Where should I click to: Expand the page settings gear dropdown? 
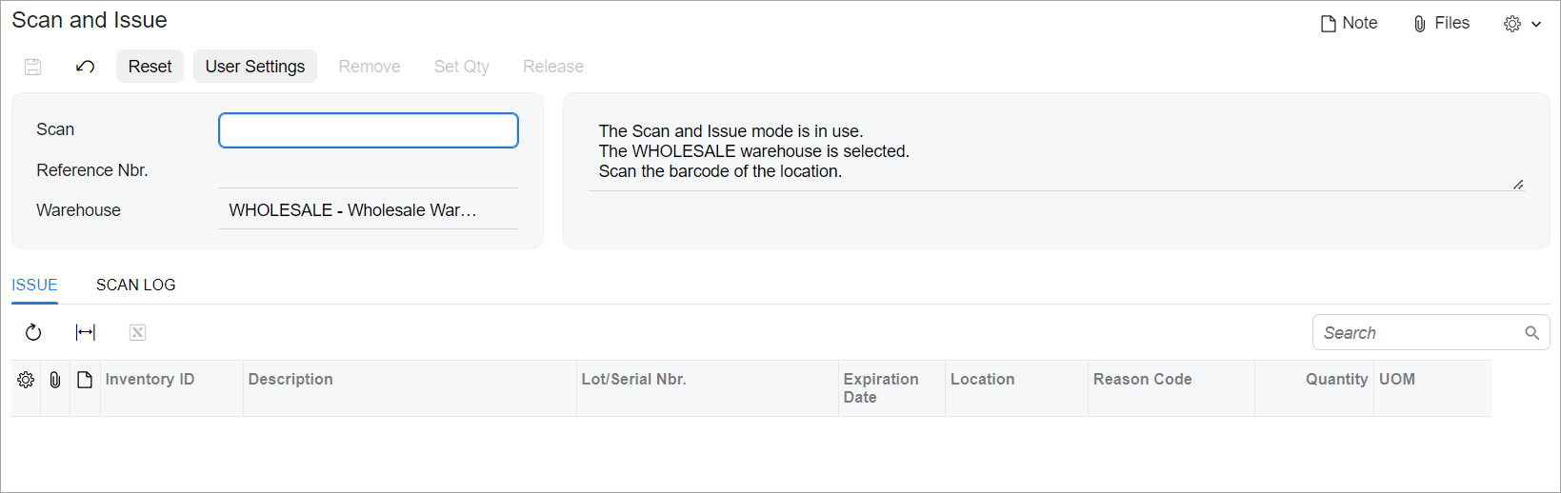coord(1521,24)
